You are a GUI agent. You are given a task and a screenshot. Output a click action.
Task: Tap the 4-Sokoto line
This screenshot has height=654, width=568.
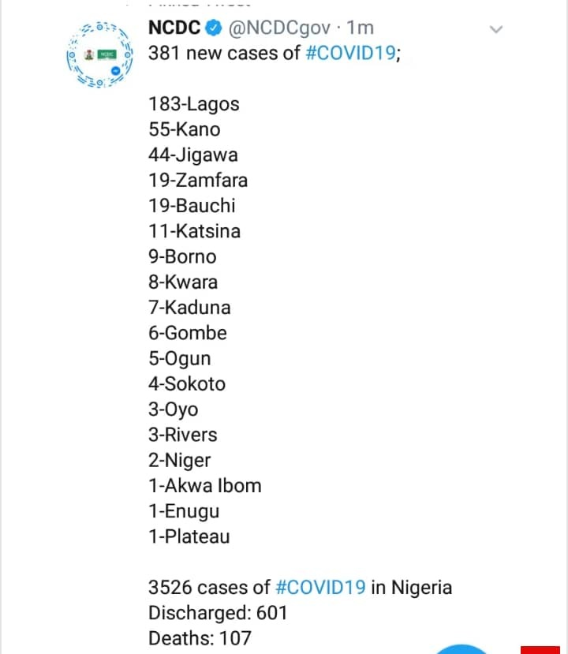(187, 383)
